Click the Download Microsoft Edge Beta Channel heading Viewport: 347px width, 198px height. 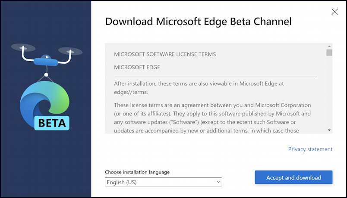[x=198, y=22]
